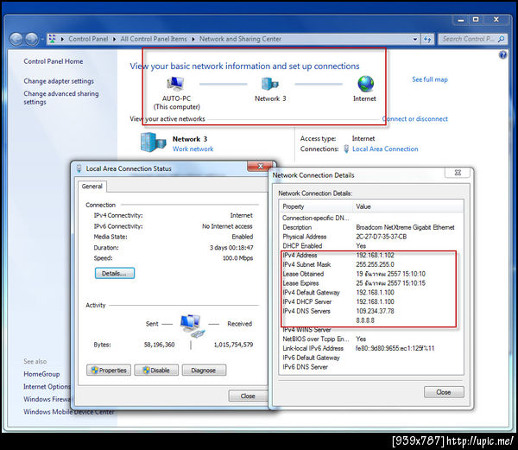
Task: Open Change adapter settings
Action: pyautogui.click(x=59, y=81)
